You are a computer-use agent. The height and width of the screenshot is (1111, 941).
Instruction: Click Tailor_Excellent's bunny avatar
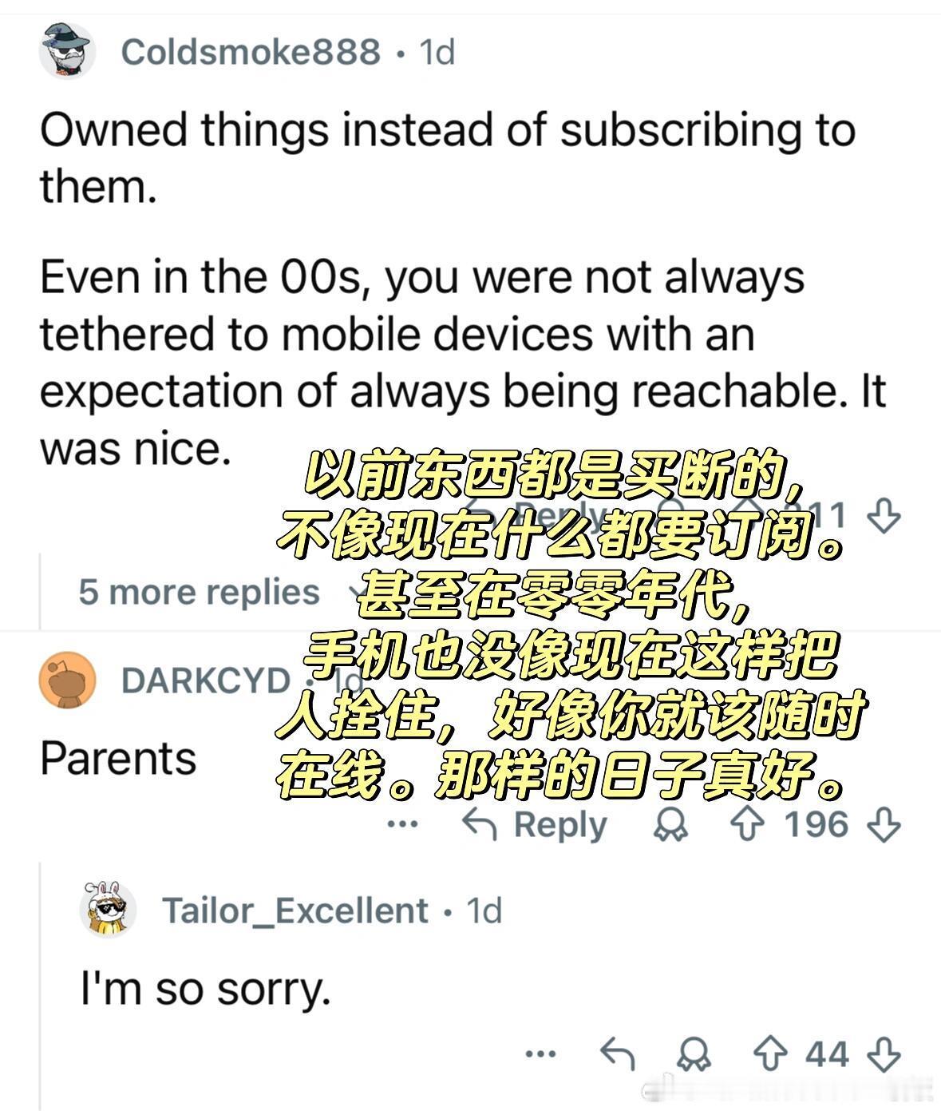(x=109, y=910)
